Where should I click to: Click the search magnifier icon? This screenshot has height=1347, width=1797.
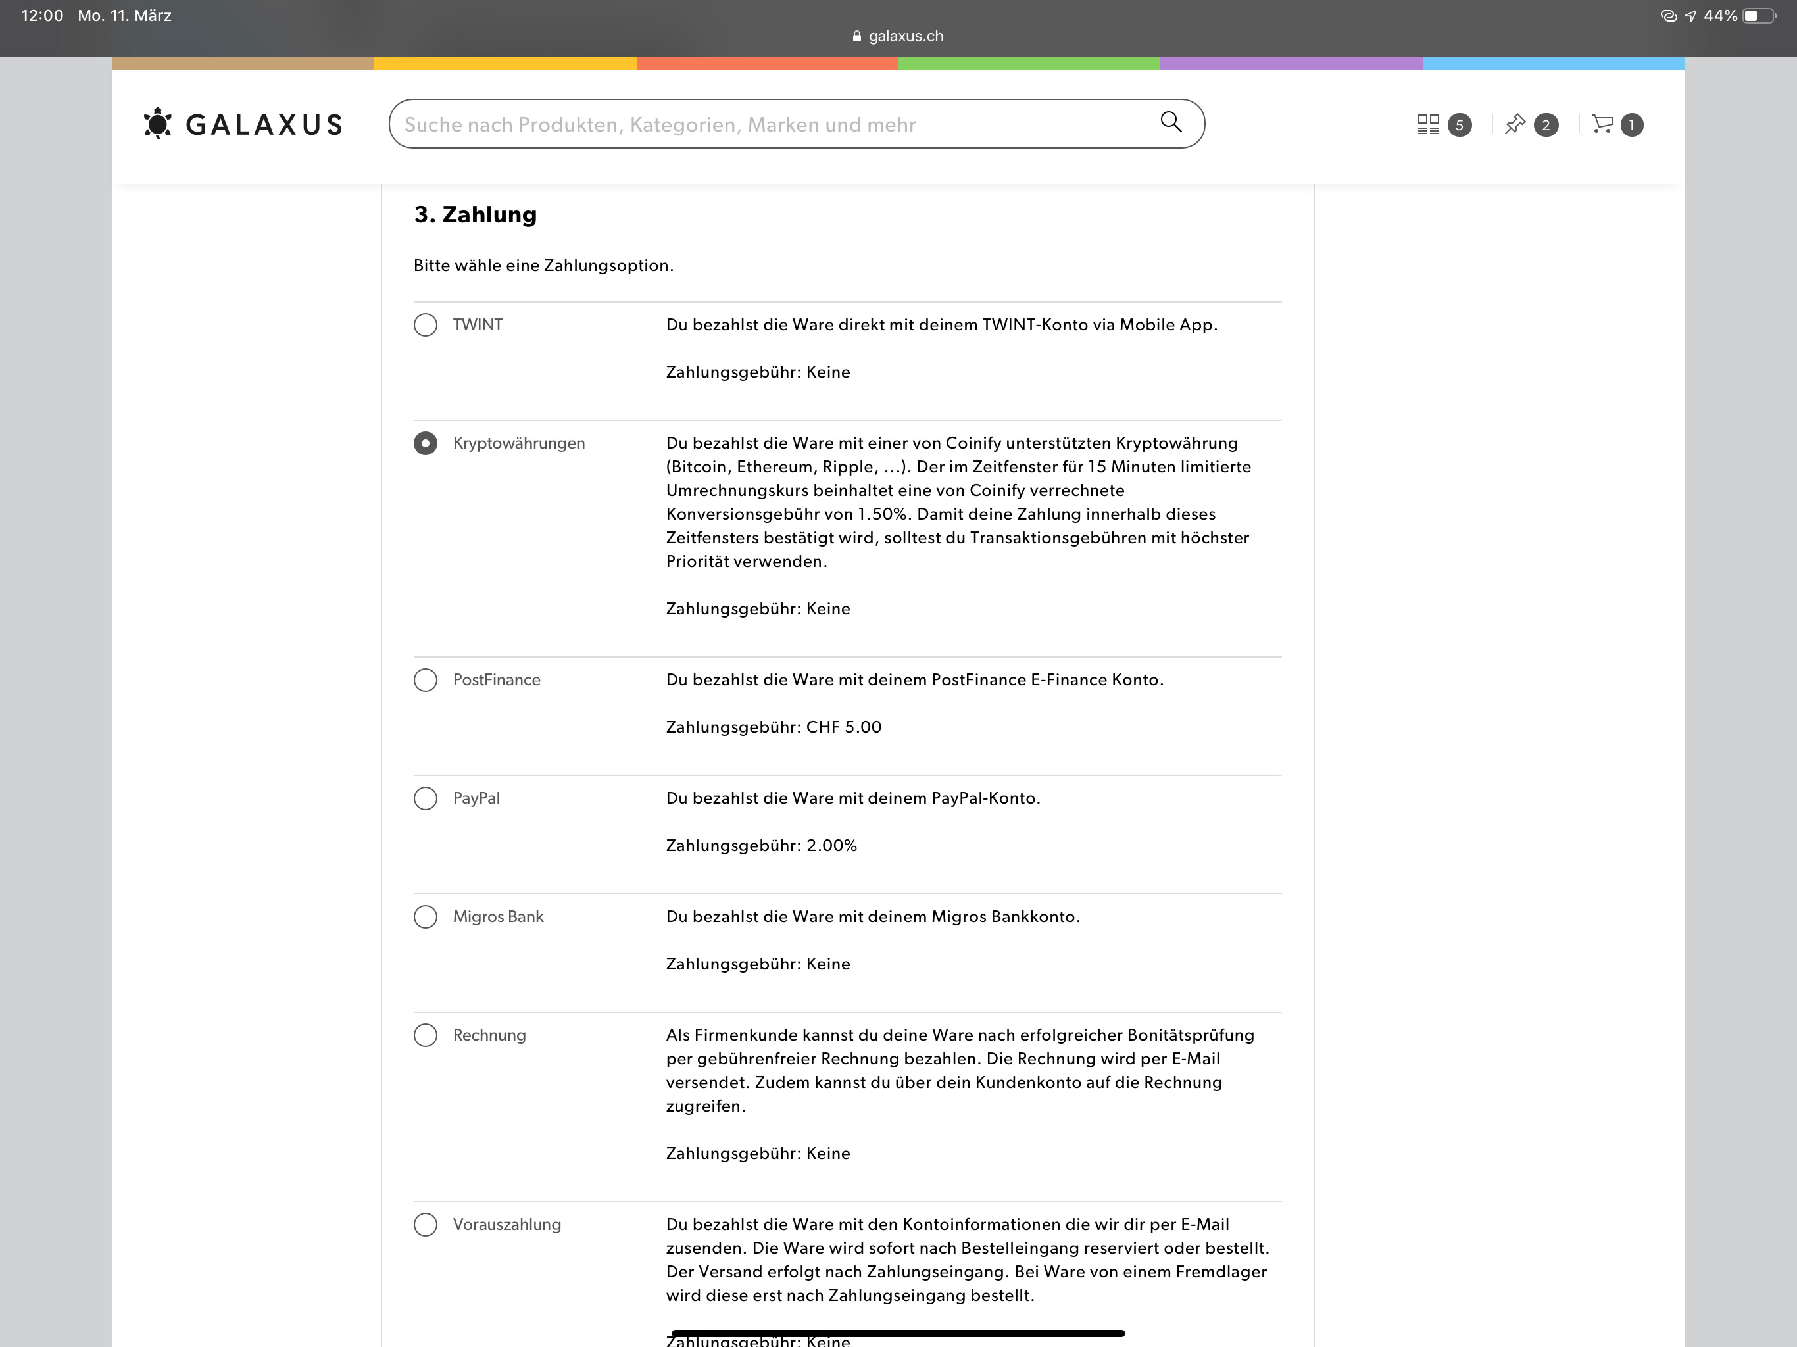click(1171, 122)
